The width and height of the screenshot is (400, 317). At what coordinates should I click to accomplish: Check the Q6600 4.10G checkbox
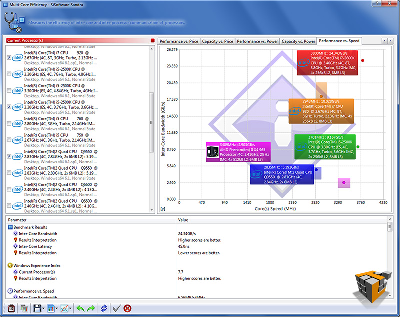9,206
